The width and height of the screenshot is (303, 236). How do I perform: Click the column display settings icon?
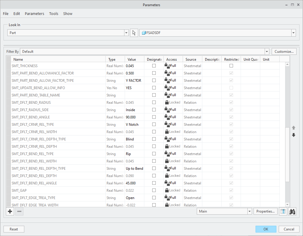coord(283,211)
